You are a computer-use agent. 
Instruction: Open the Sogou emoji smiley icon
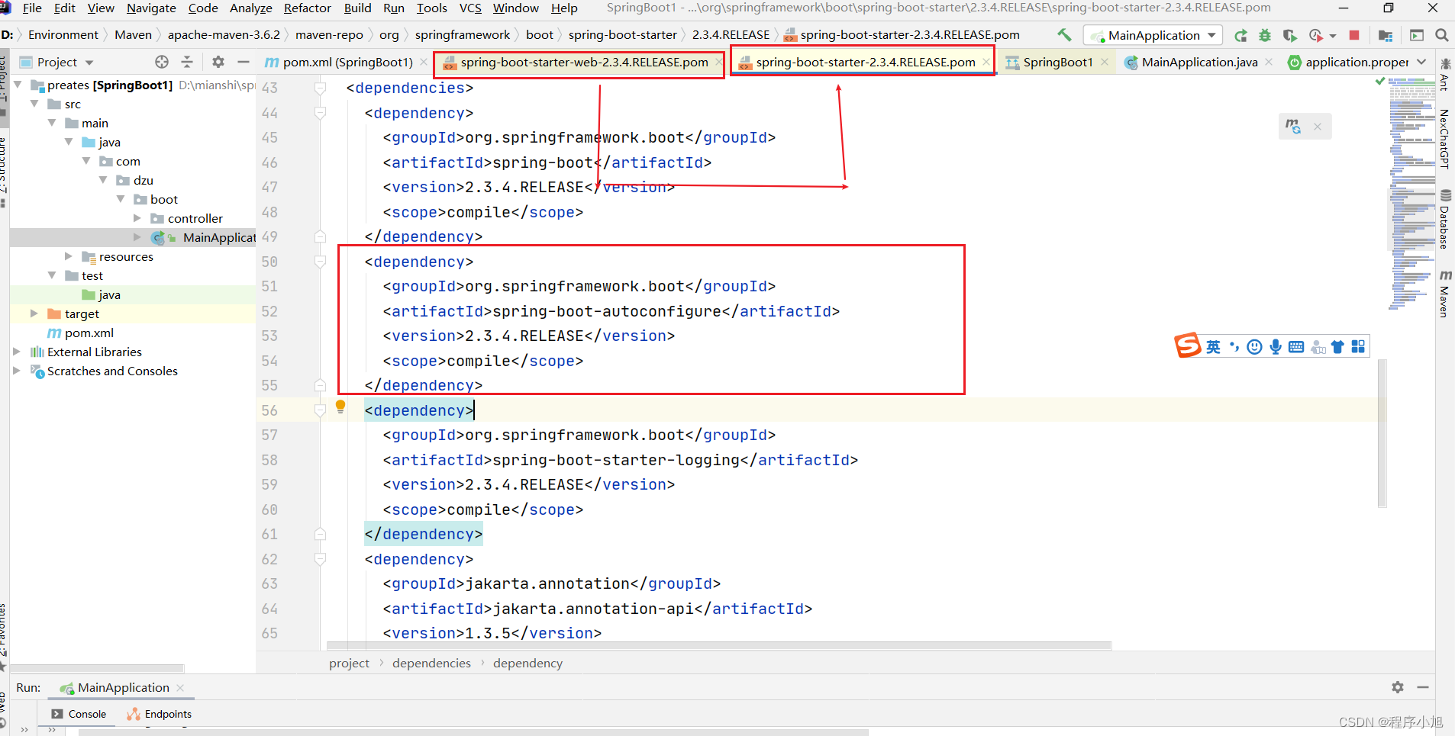click(1254, 347)
